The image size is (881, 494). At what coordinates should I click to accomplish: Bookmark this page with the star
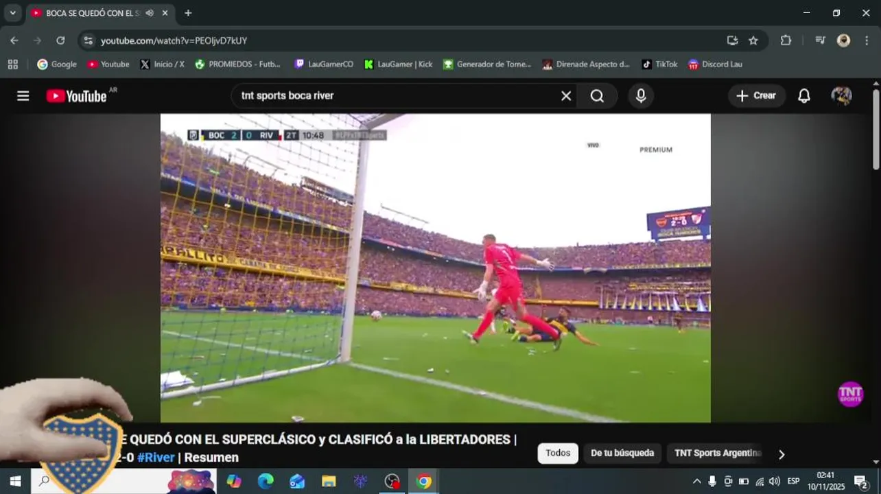(753, 40)
